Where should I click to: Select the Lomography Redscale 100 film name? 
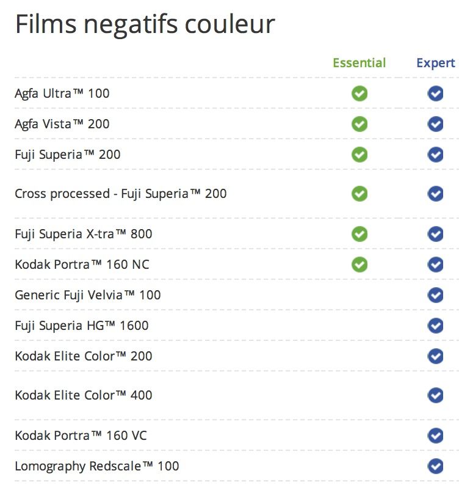(97, 466)
